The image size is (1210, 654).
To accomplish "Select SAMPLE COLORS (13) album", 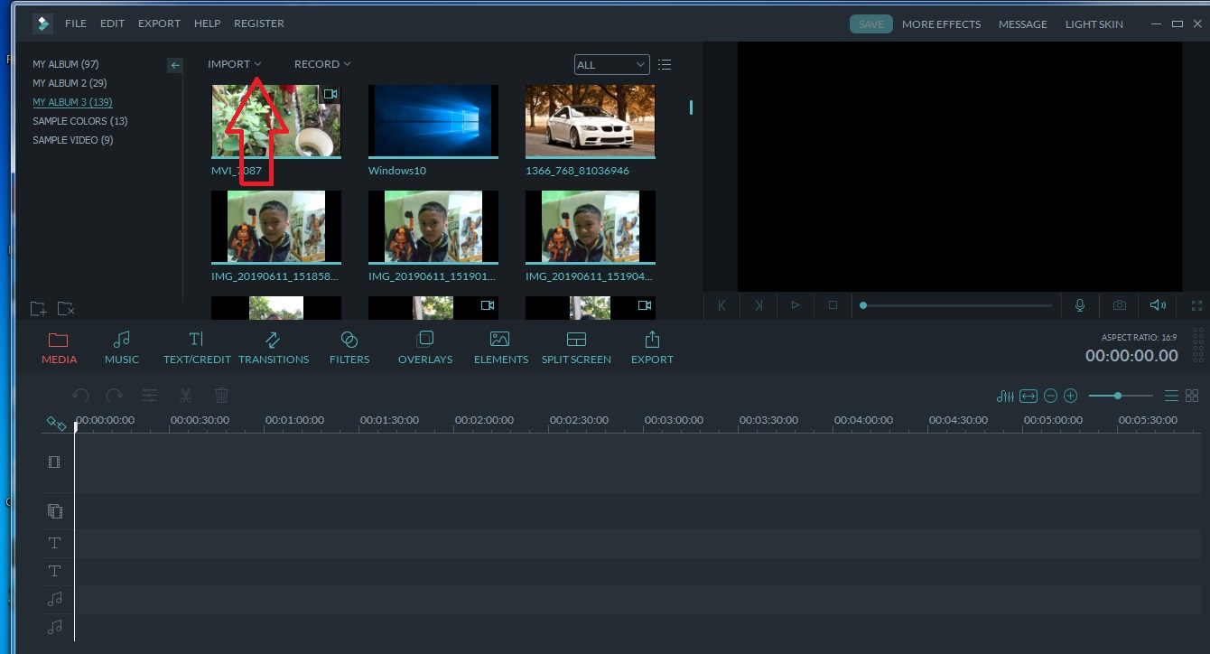I will coord(80,121).
